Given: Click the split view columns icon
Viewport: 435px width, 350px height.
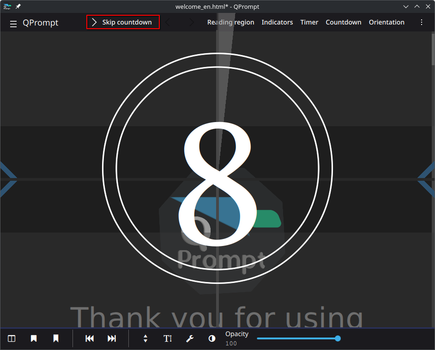Looking at the screenshot, I should pyautogui.click(x=12, y=338).
